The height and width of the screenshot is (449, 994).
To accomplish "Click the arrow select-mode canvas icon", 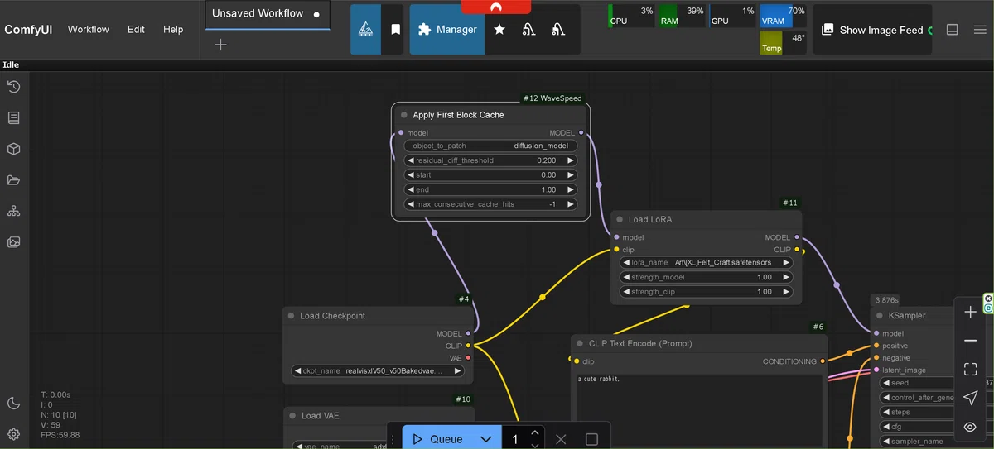I will [971, 398].
